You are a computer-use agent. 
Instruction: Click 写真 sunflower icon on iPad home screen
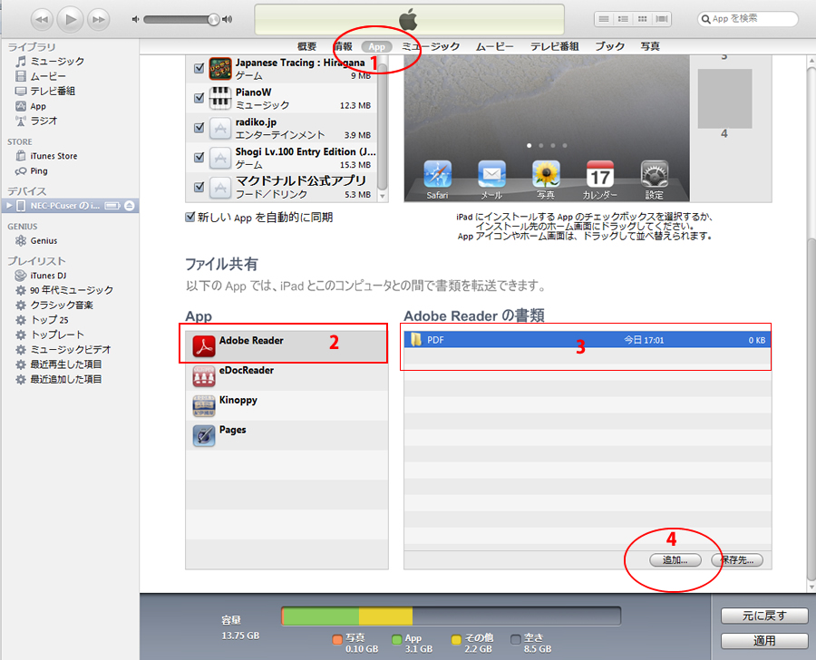(546, 174)
